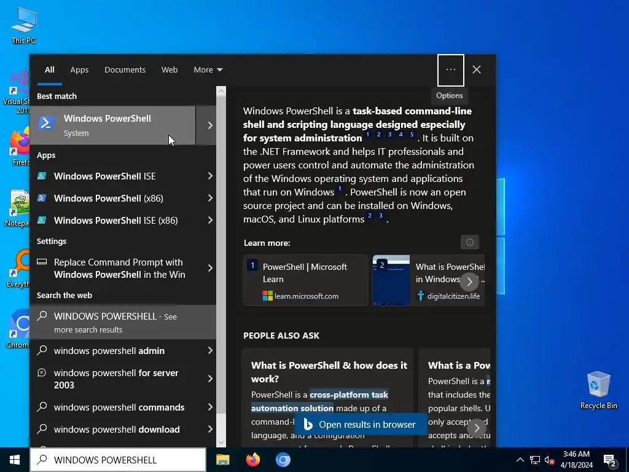Show hidden system tray icons
629x472 pixels.
(x=520, y=460)
